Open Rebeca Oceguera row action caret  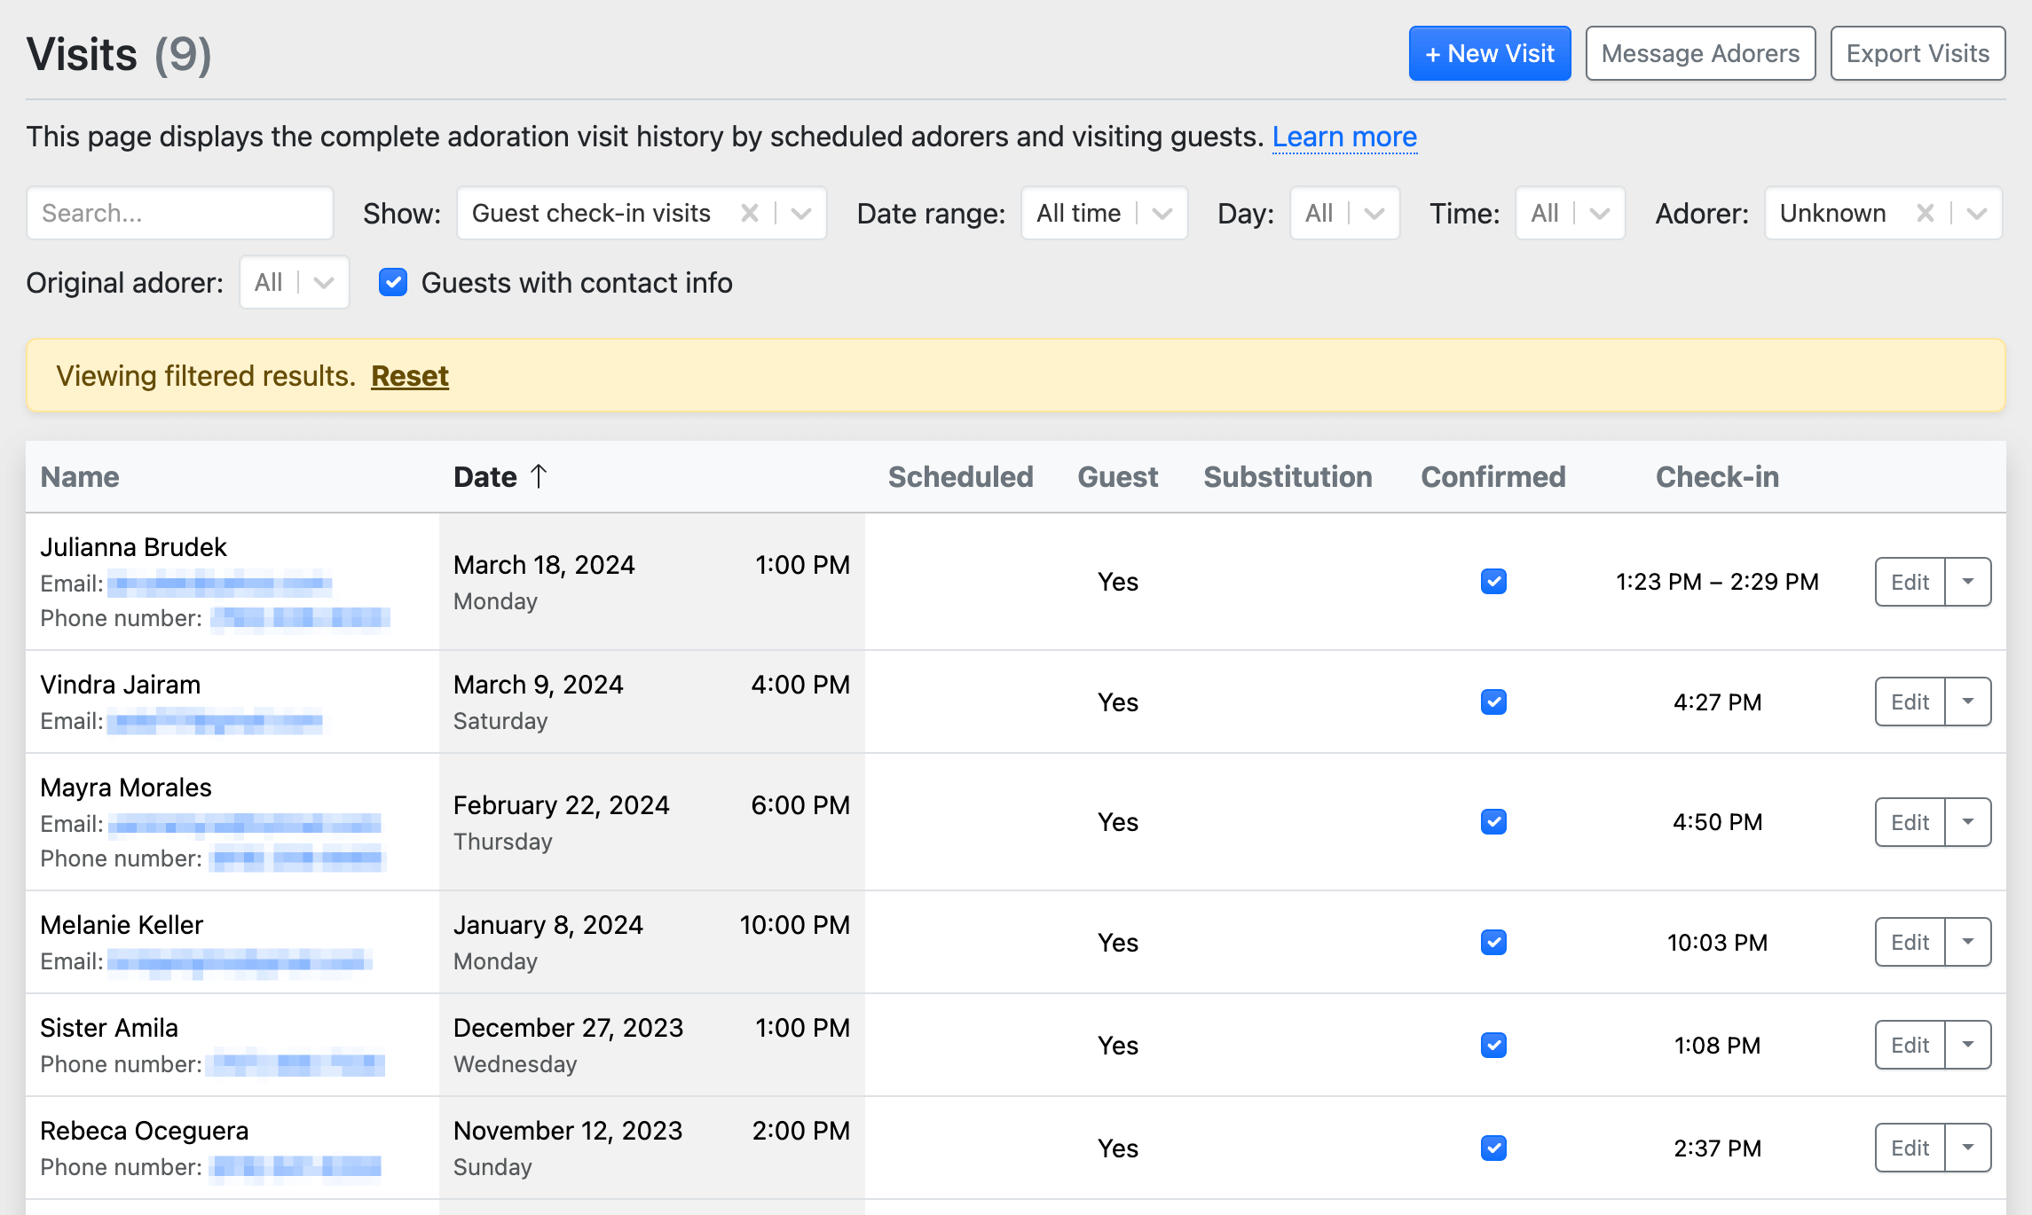pyautogui.click(x=1967, y=1148)
